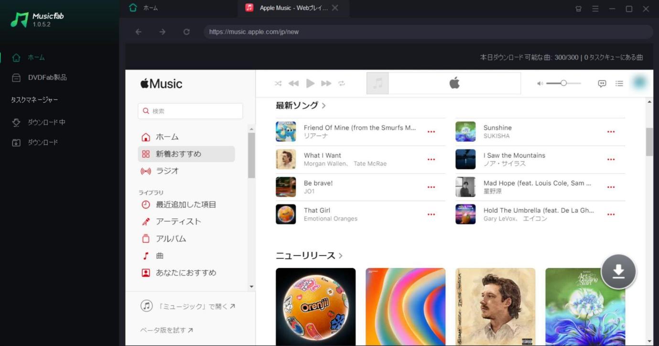Open more options for Sunshine
Screen dimensions: 659x346
(611, 132)
